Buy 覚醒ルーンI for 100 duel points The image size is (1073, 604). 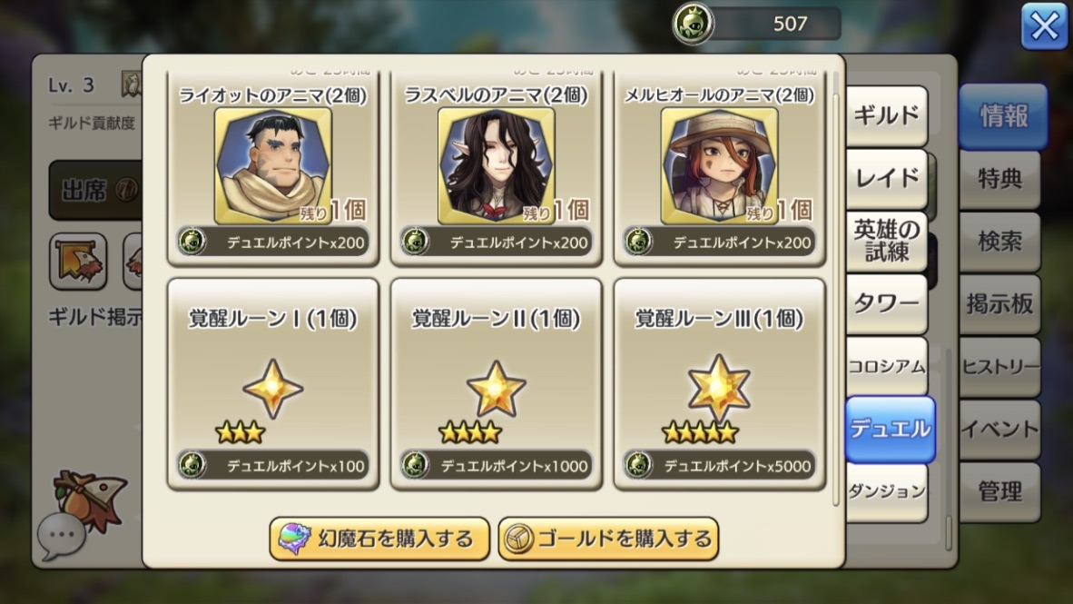[273, 466]
